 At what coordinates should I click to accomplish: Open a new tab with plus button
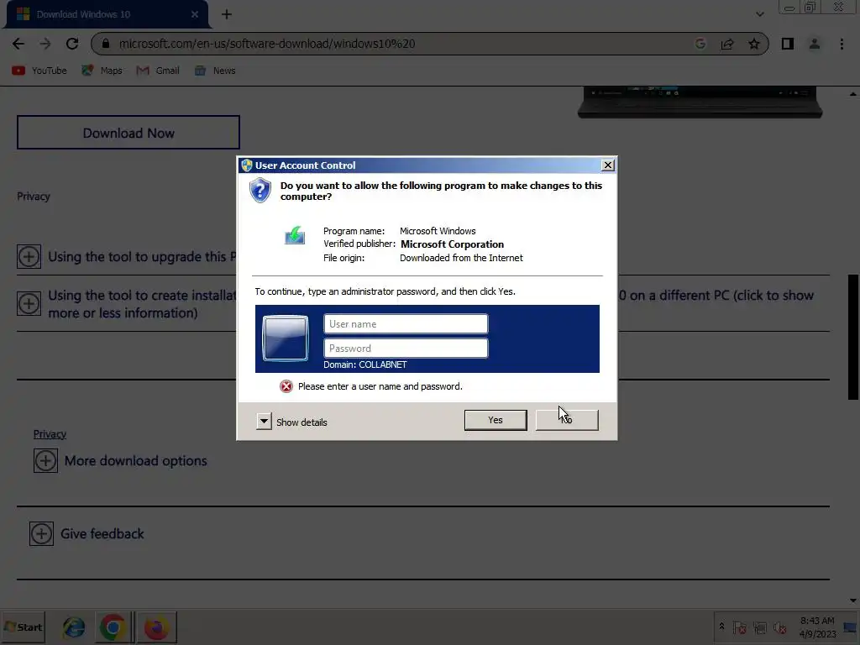(x=227, y=15)
